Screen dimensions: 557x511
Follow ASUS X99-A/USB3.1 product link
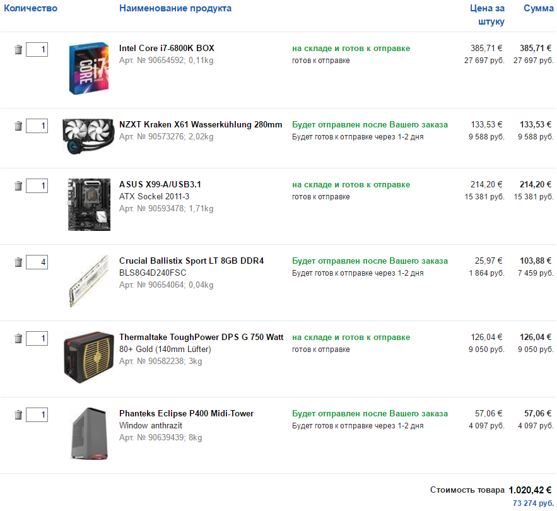coord(160,184)
